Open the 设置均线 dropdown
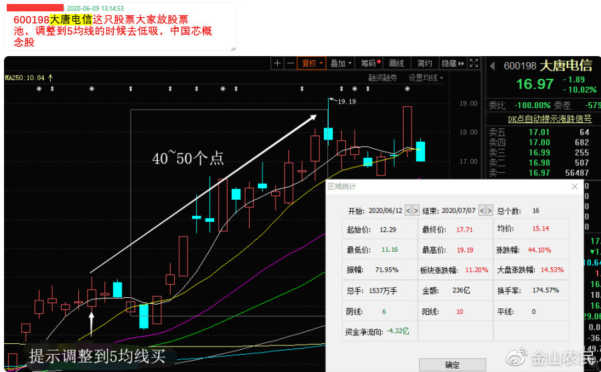This screenshot has width=601, height=372. click(426, 78)
